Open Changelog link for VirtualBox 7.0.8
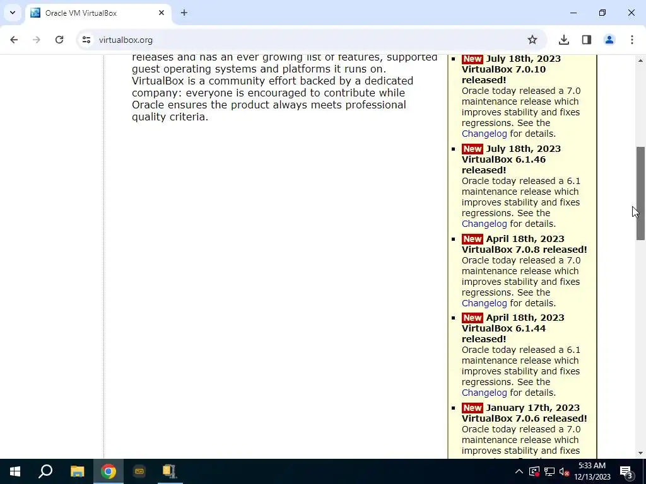Screen dimensions: 646x484 point(484,303)
